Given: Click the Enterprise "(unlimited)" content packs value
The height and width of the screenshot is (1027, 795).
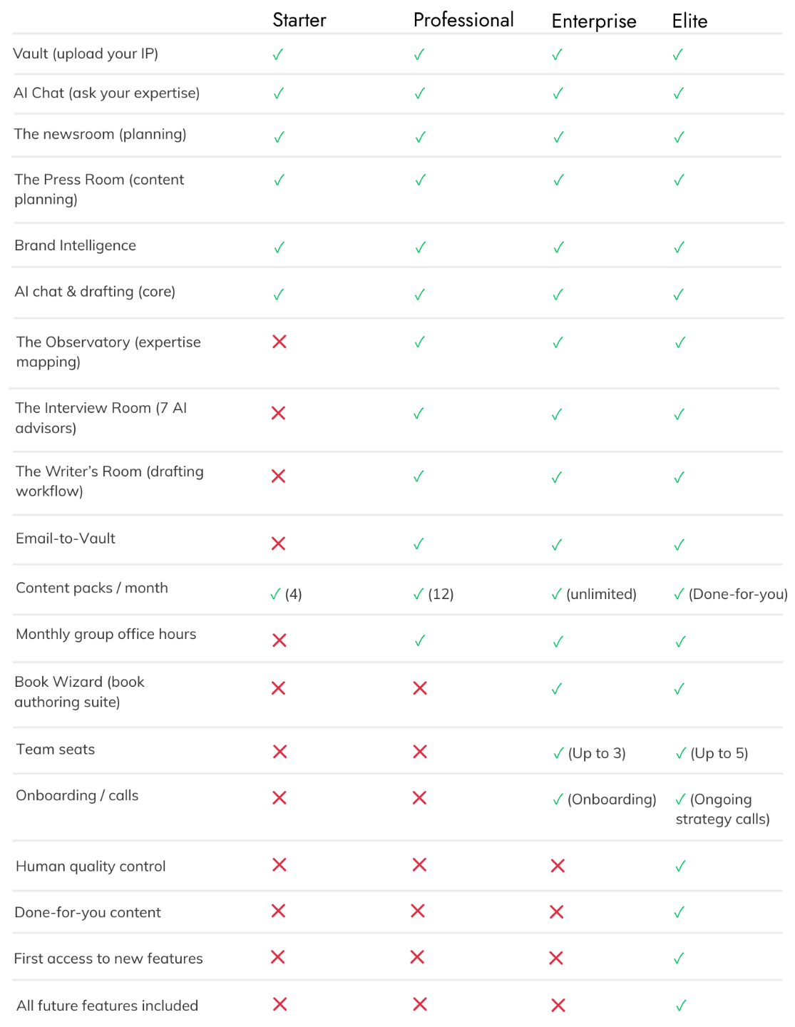Looking at the screenshot, I should pos(600,594).
